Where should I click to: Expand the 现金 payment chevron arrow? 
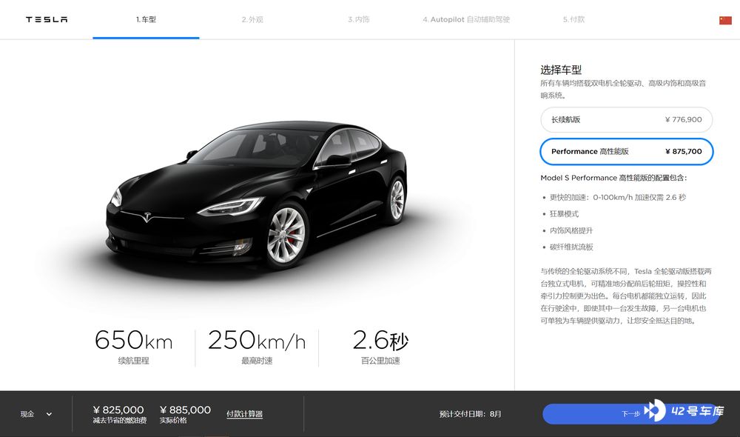pyautogui.click(x=49, y=414)
